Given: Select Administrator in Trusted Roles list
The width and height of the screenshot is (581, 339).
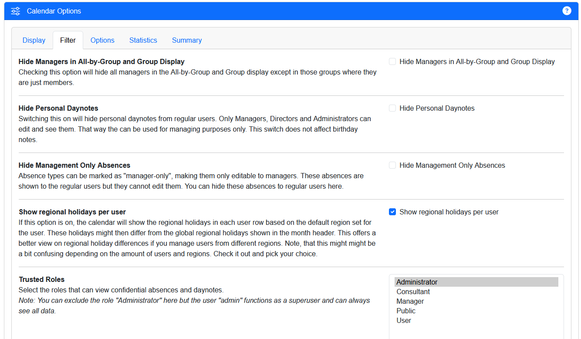Looking at the screenshot, I should (x=417, y=282).
